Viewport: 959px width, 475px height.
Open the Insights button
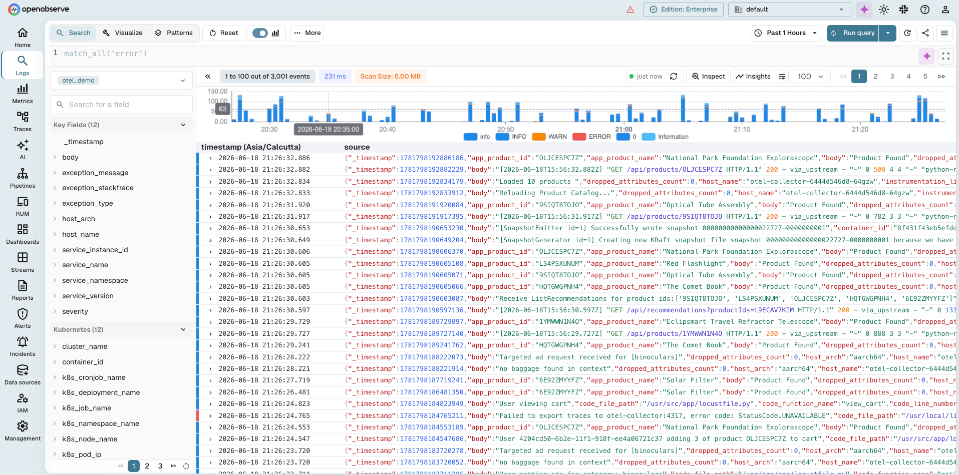click(x=753, y=77)
